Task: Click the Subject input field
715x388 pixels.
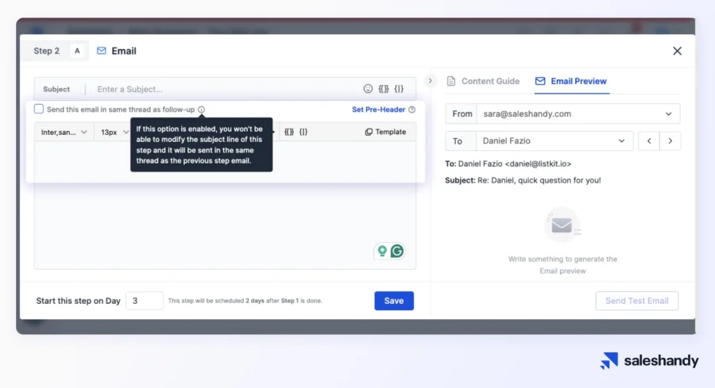Action: 222,89
